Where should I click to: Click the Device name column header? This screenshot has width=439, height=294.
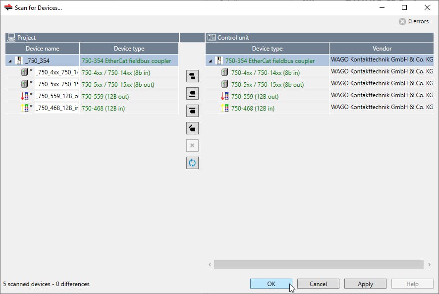click(42, 49)
